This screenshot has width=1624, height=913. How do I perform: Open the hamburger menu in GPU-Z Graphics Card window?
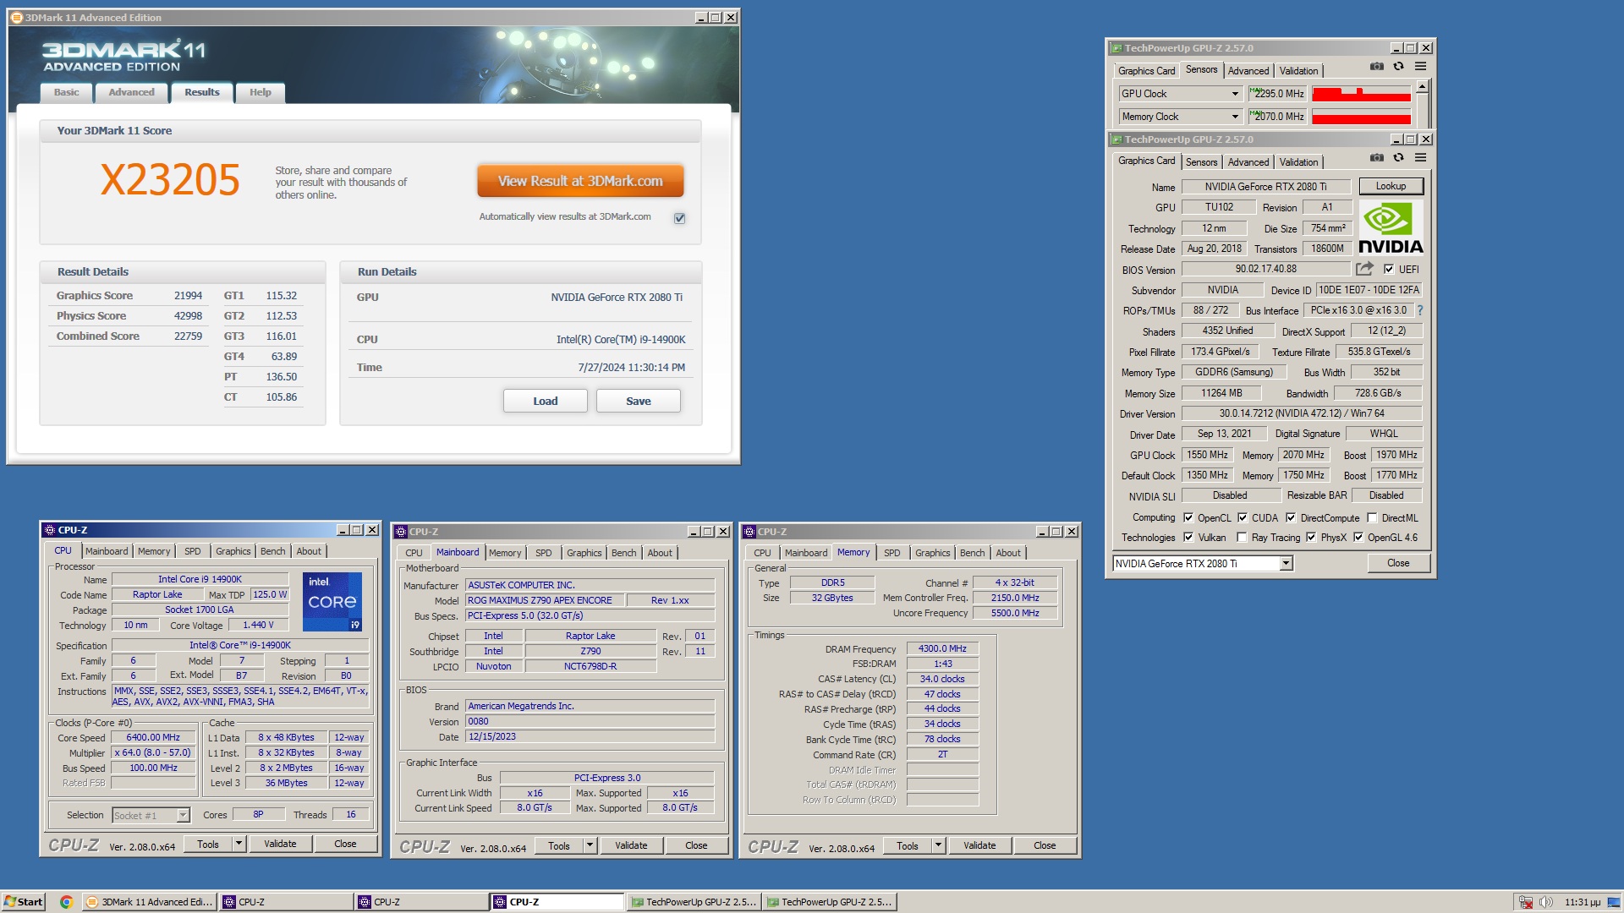[x=1421, y=158]
